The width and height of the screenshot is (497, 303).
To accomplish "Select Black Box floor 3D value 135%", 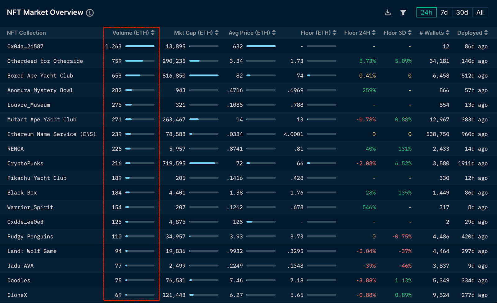I will [x=405, y=192].
